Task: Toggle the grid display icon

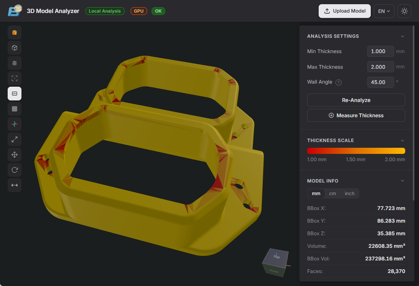Action: pos(15,109)
